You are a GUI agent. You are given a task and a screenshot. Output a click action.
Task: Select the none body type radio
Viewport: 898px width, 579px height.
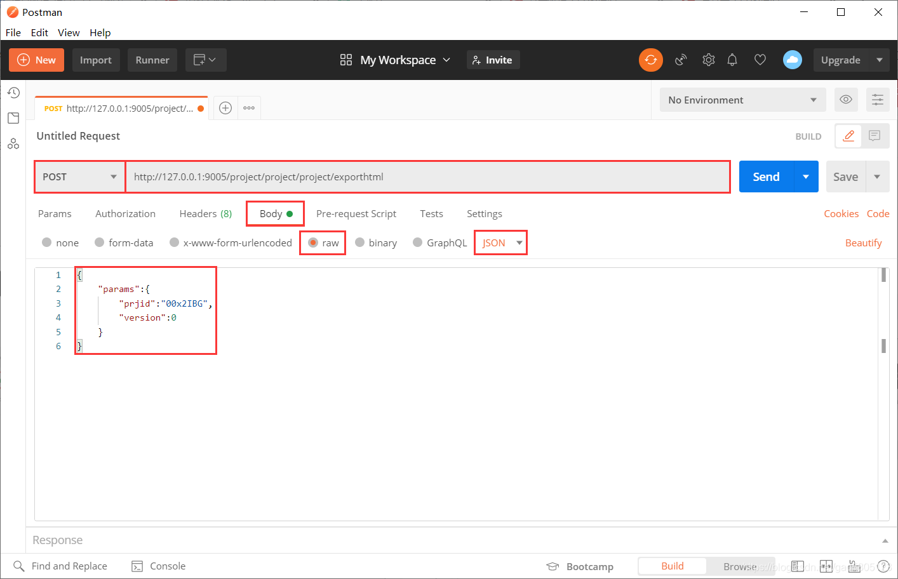(46, 242)
